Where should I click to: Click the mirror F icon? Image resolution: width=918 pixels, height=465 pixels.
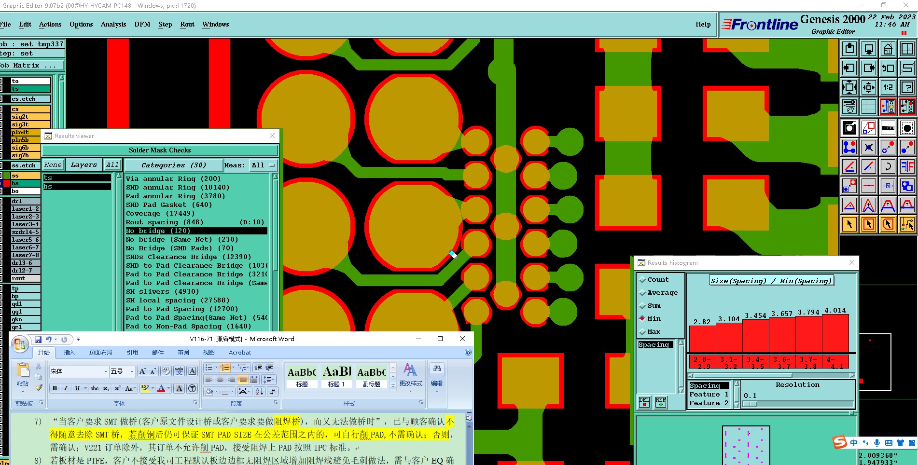pos(907,166)
